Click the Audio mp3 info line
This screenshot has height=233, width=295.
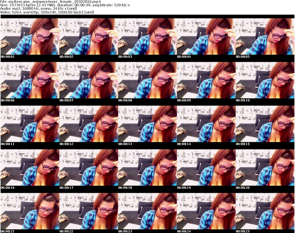coord(39,8)
